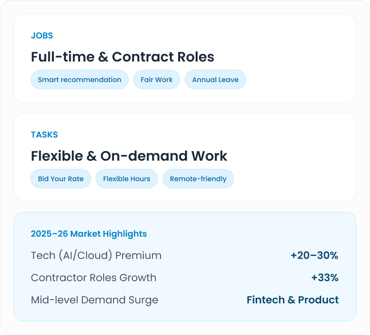Select the Contractor Roles Growth label
370x335 pixels.
93,278
